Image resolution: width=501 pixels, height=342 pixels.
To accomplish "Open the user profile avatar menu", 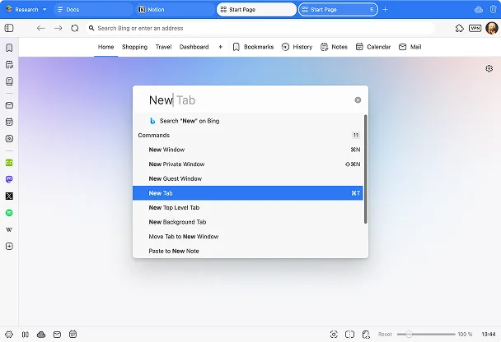I will pyautogui.click(x=492, y=28).
